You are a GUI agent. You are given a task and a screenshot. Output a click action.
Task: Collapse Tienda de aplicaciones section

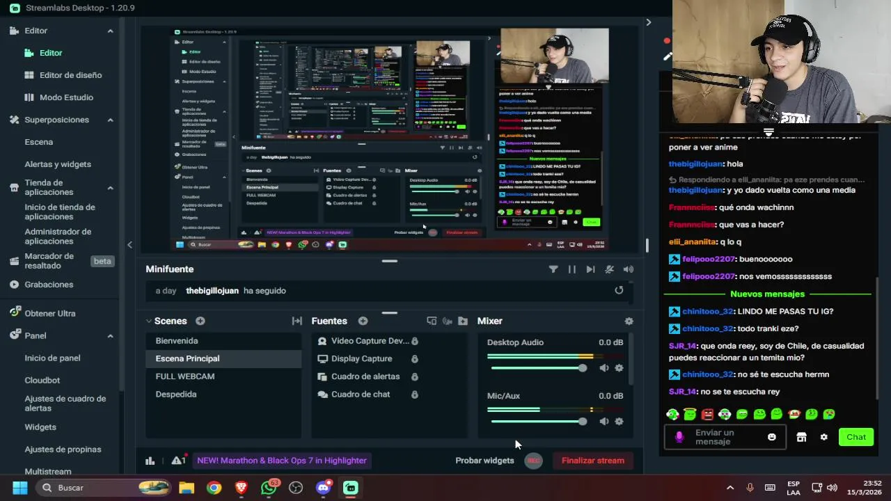tap(110, 188)
